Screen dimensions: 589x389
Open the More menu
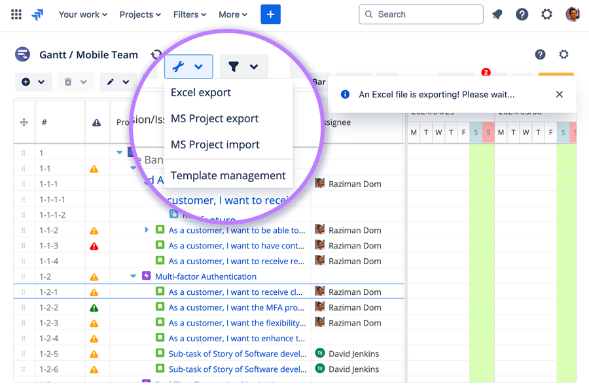click(x=233, y=14)
